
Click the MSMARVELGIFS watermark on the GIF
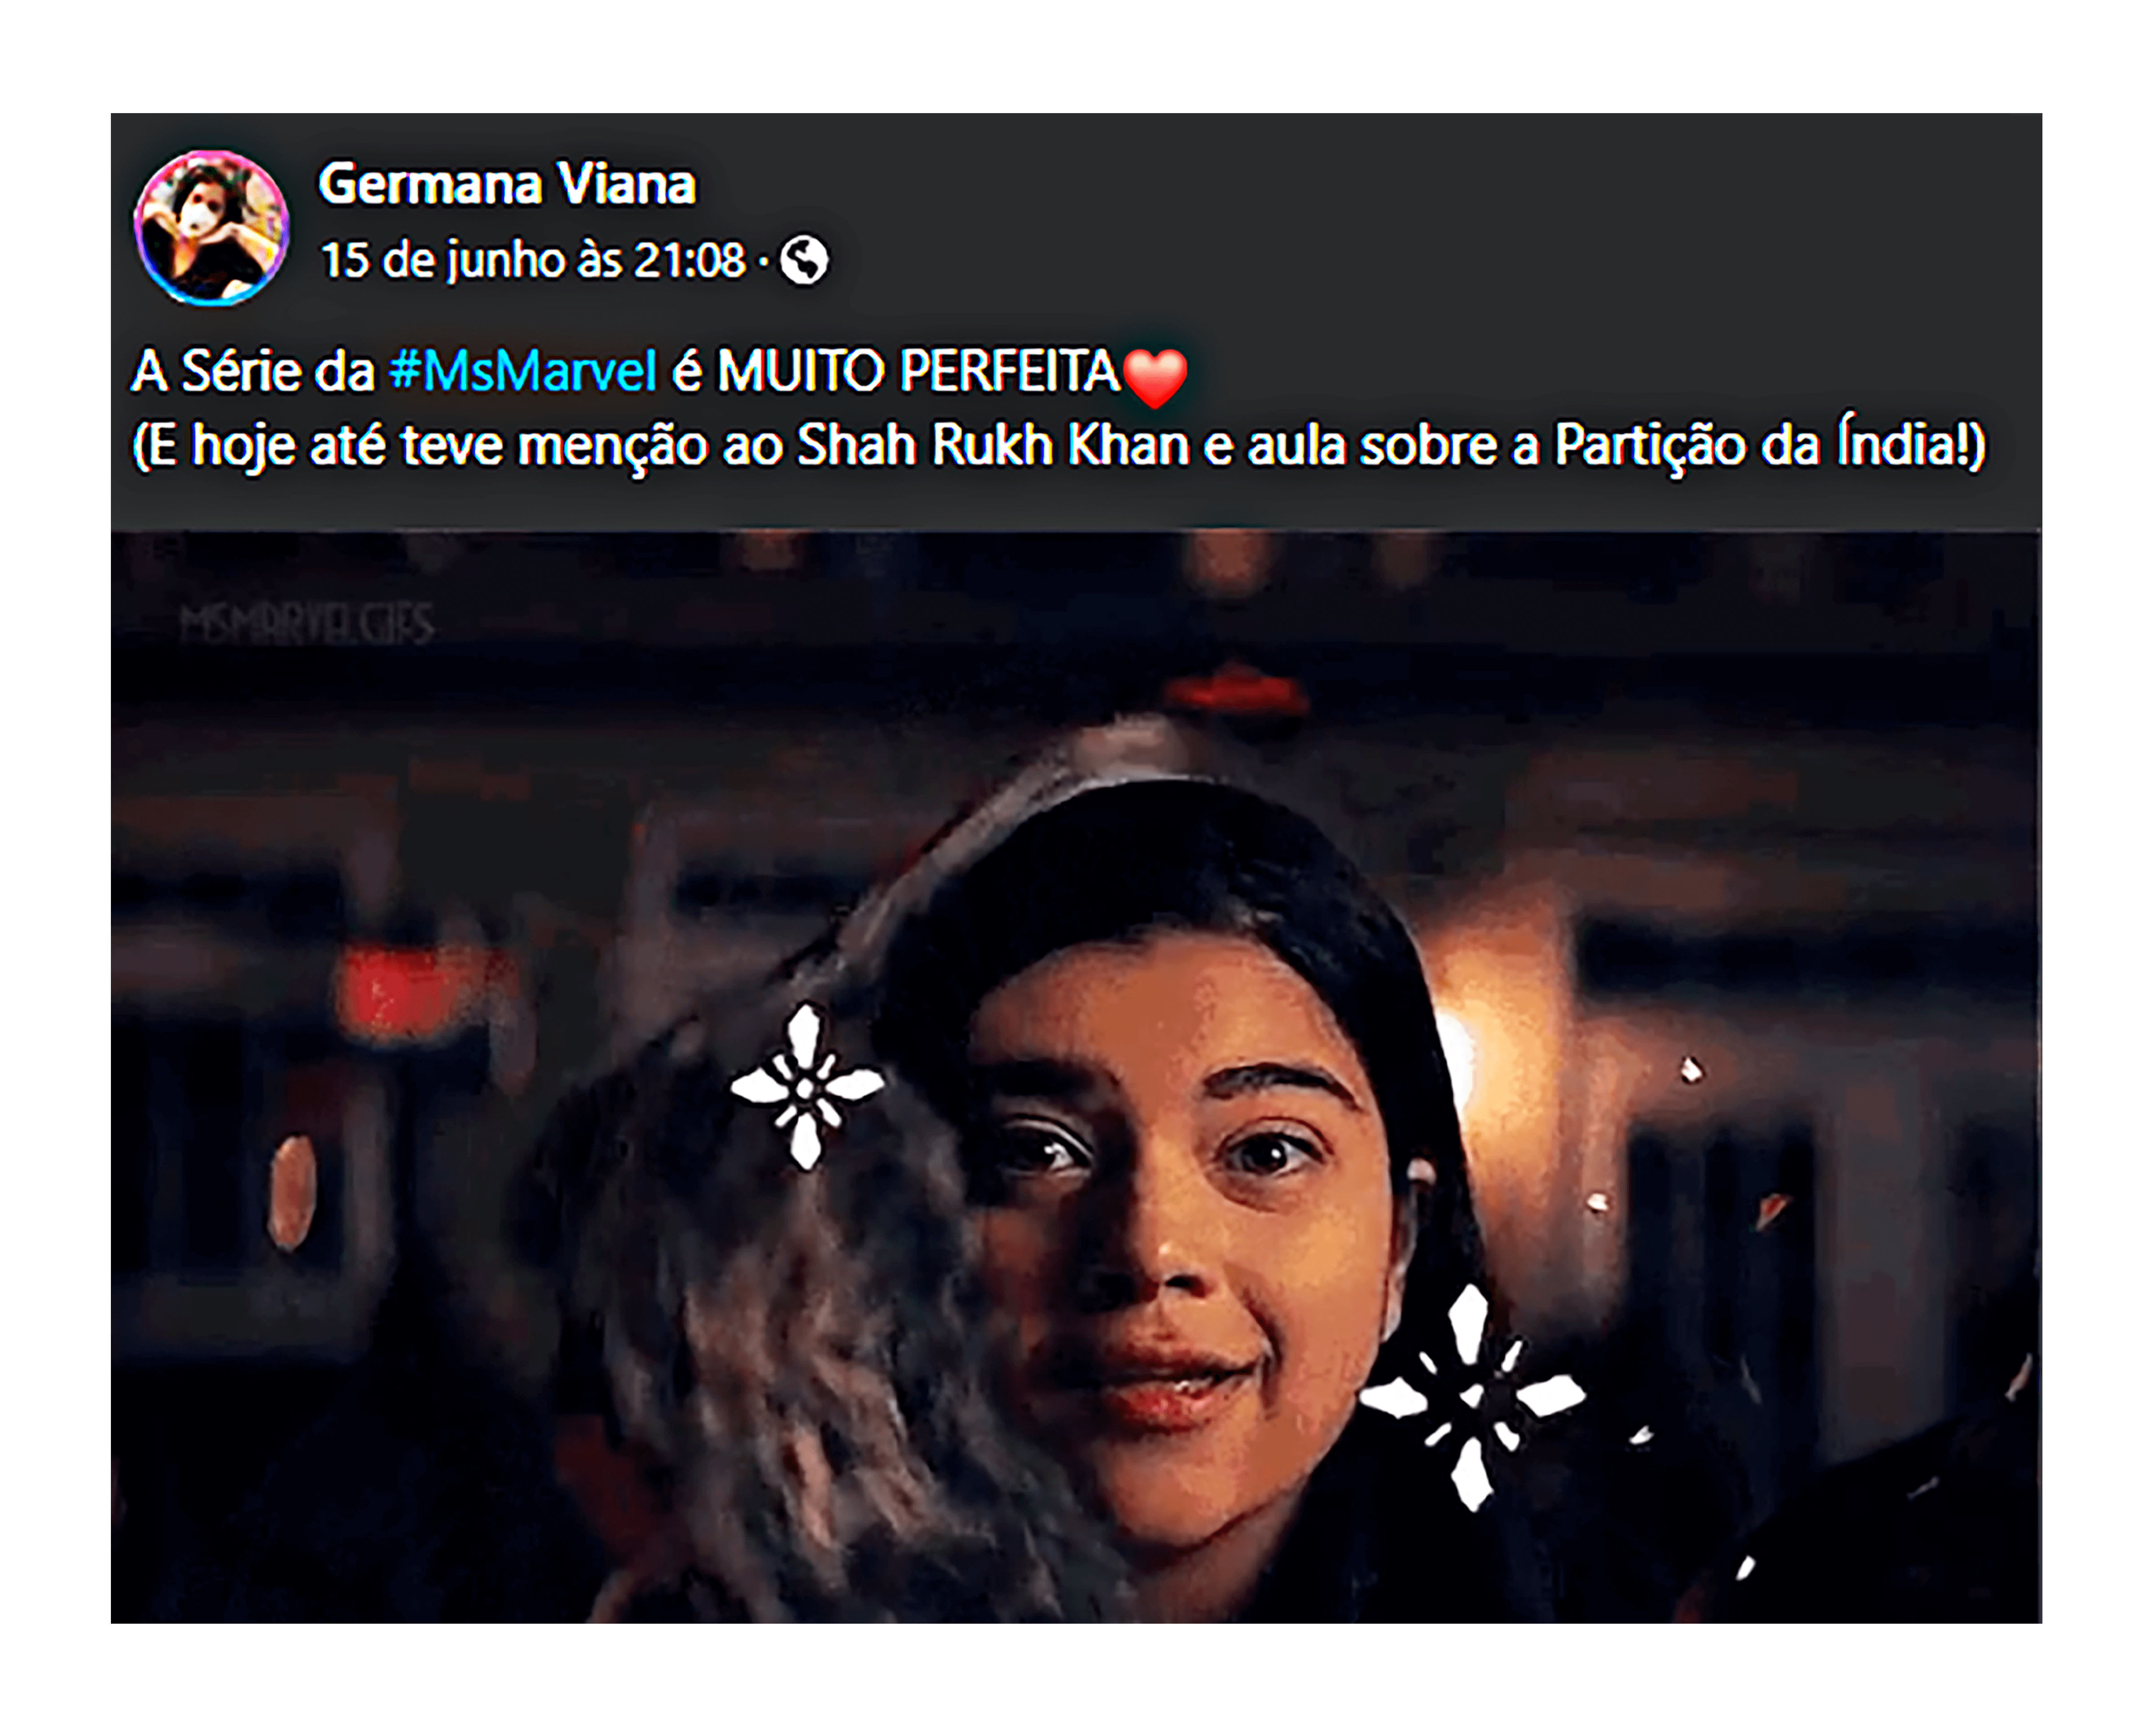tap(307, 624)
